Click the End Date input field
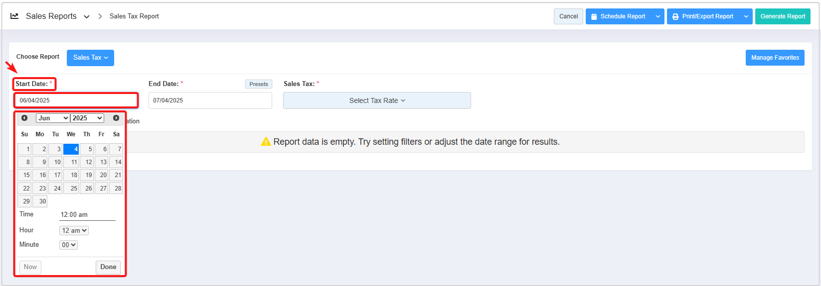Image resolution: width=821 pixels, height=286 pixels. [x=210, y=100]
